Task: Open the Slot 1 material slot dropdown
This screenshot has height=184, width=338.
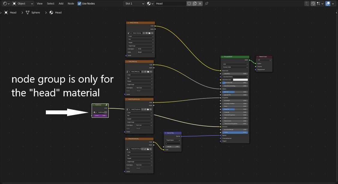Action: tap(134, 4)
